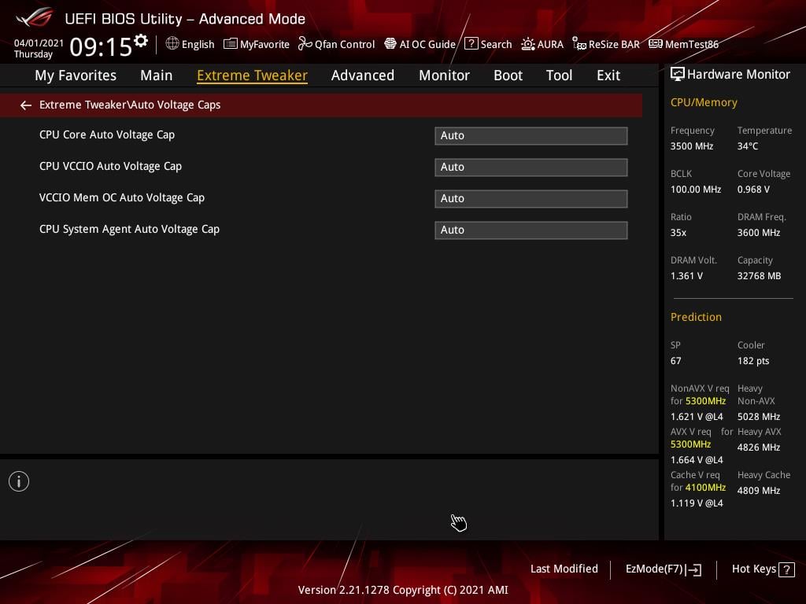
Task: Click Last Modified button
Action: coord(564,569)
